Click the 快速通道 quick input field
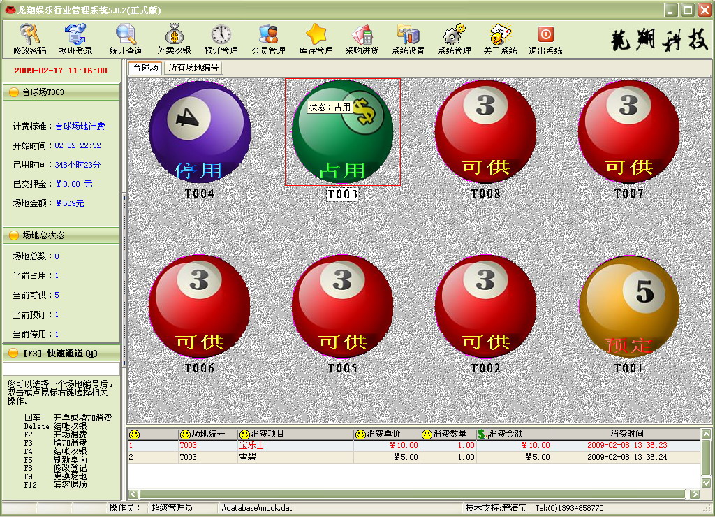 tap(61, 369)
